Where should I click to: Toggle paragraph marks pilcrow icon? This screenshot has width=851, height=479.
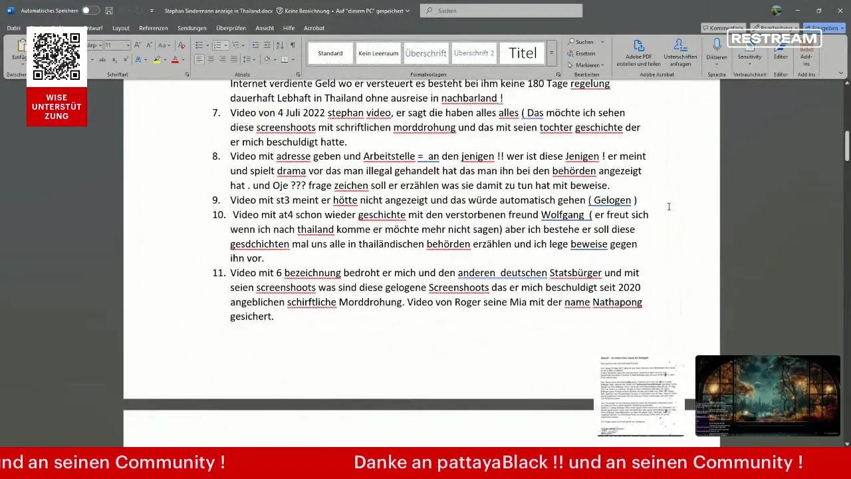pos(293,45)
